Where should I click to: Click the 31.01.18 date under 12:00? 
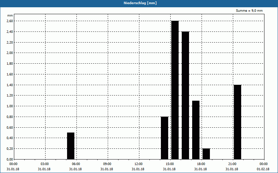click(x=138, y=169)
